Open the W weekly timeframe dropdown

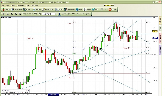tap(73, 14)
